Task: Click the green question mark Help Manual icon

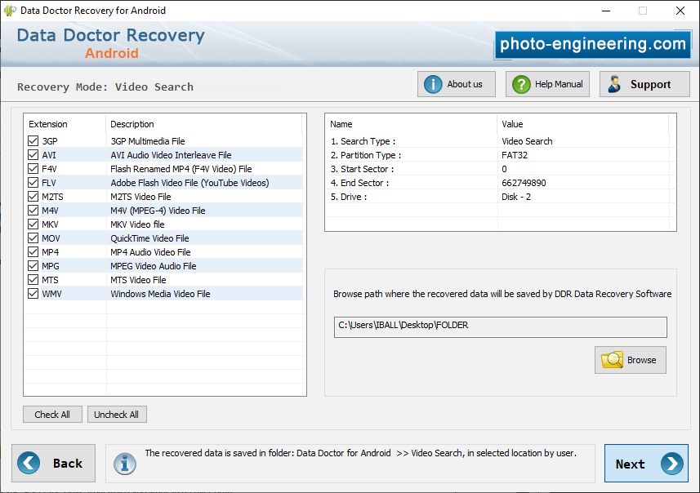Action: tap(521, 84)
